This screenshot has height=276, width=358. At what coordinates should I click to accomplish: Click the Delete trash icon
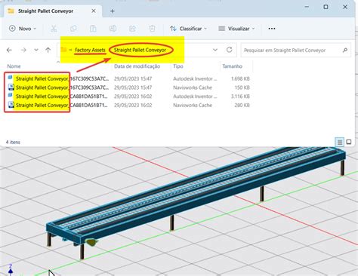152,29
